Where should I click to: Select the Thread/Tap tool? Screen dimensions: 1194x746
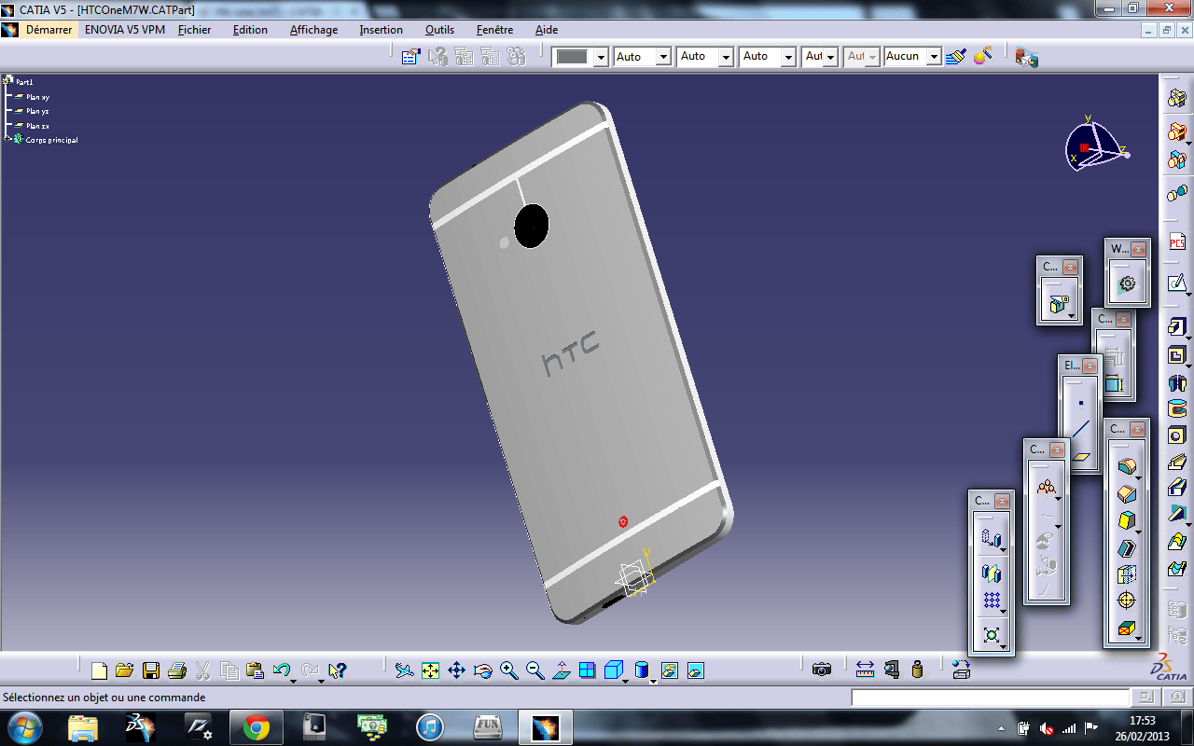[x=1127, y=601]
